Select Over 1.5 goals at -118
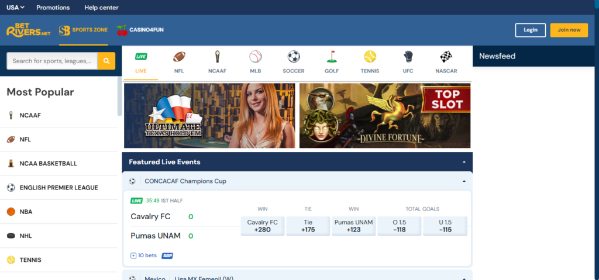This screenshot has width=599, height=280. coord(399,226)
